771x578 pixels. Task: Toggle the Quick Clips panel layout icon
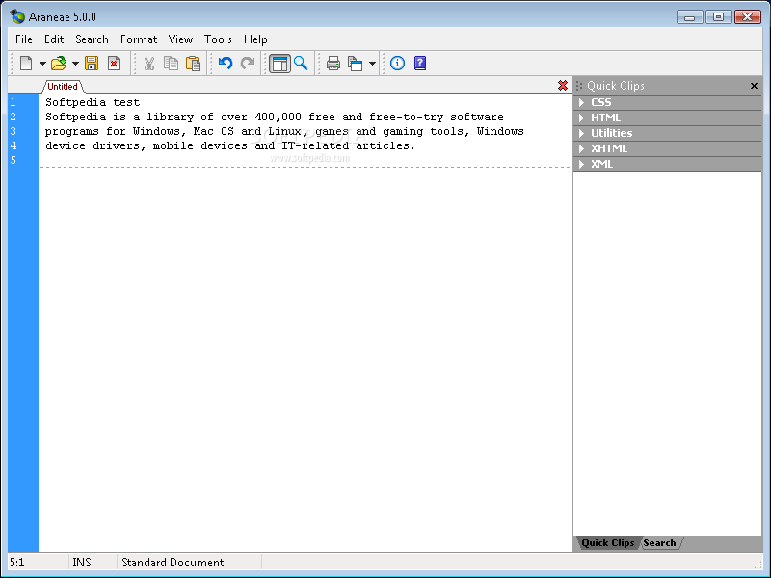(279, 64)
